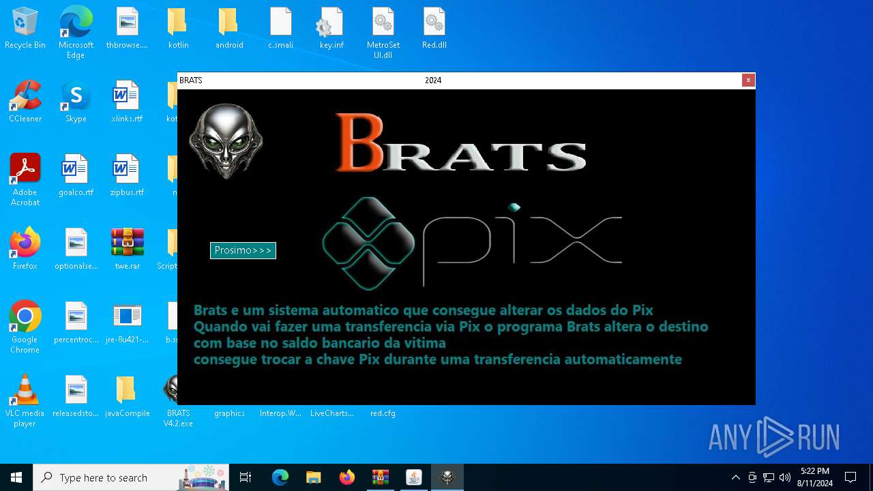Select xlinks.rtf document
Viewport: 873px width, 491px height.
coord(127,102)
